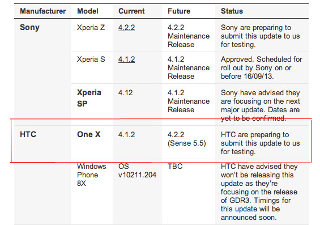Click the Status column header
Screen dimensions: 320x225
[x=232, y=11]
